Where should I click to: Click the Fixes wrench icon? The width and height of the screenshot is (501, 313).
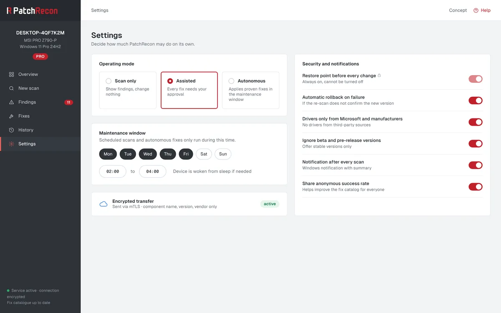11,116
